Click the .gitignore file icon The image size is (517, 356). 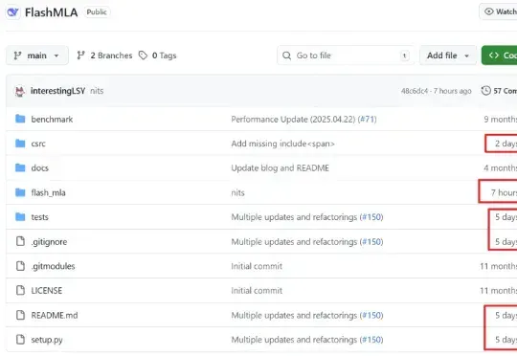click(20, 241)
